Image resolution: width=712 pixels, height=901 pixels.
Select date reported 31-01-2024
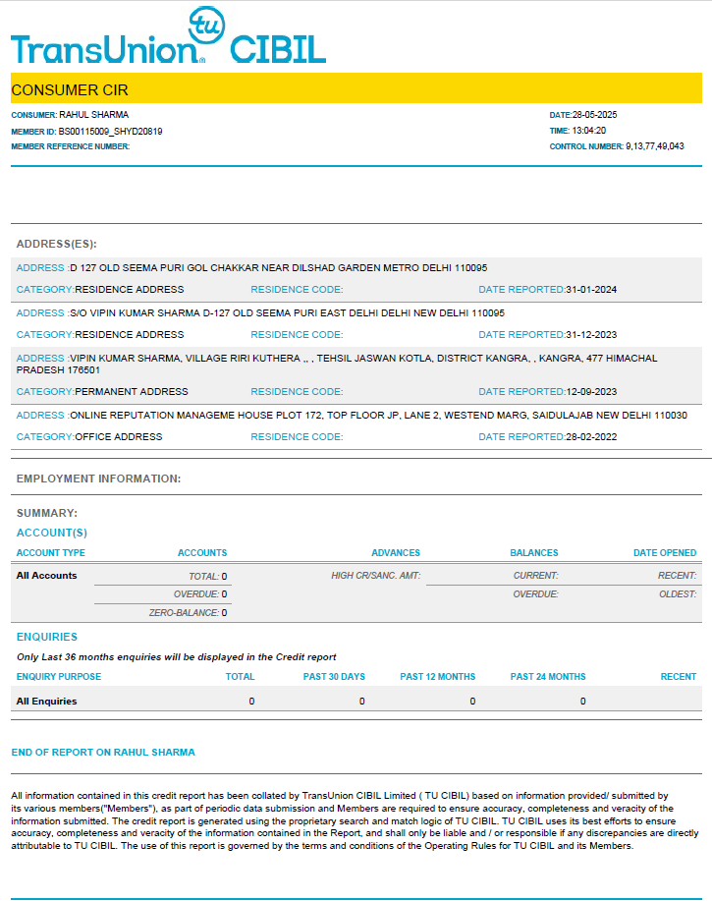(x=591, y=290)
